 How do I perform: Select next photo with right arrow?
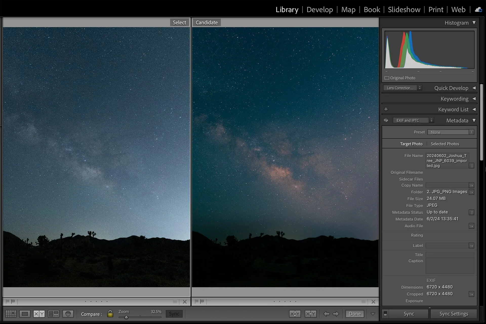pos(336,314)
